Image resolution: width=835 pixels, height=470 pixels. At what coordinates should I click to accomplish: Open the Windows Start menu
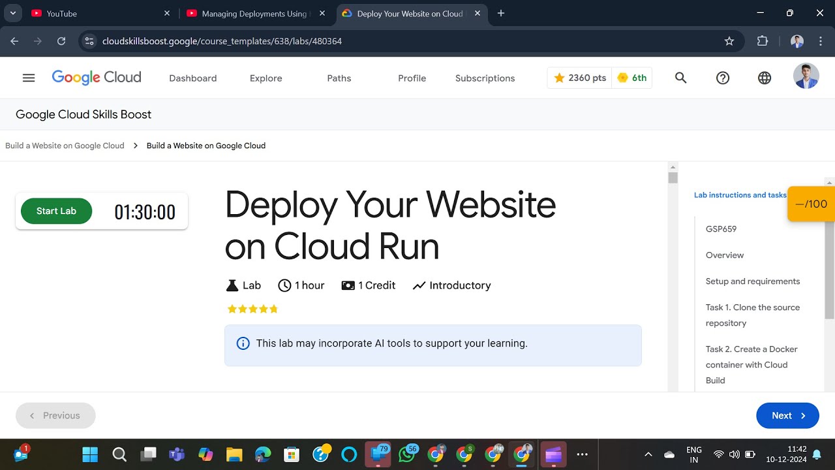91,454
